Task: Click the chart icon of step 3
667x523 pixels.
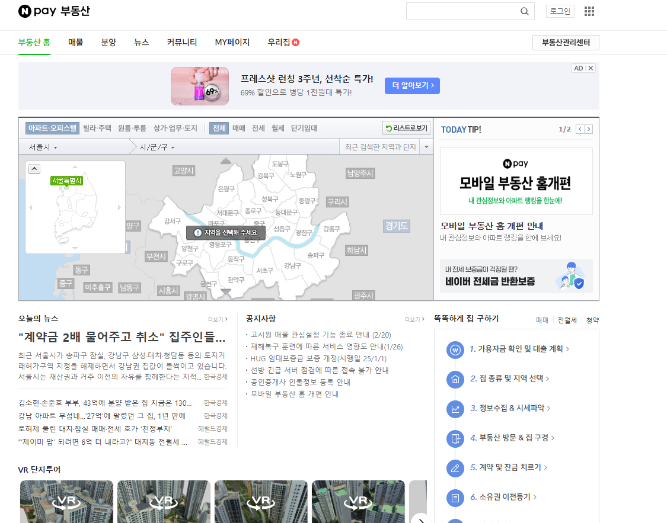Action: 455,409
